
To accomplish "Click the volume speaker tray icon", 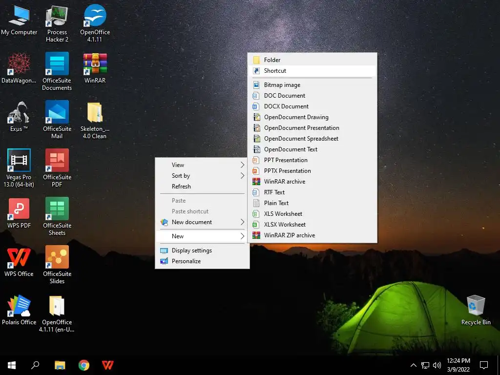I will [x=437, y=365].
